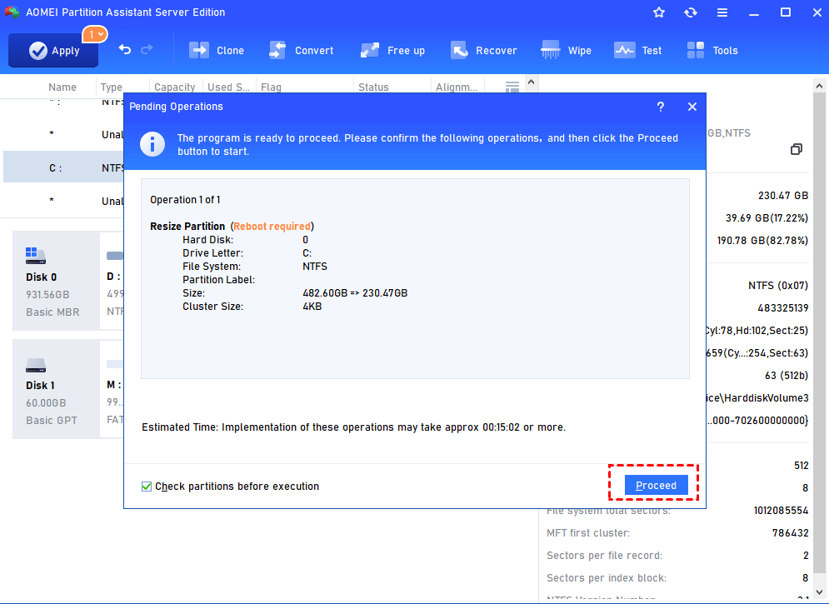The image size is (829, 604).
Task: Open the Convert menu
Action: (302, 51)
